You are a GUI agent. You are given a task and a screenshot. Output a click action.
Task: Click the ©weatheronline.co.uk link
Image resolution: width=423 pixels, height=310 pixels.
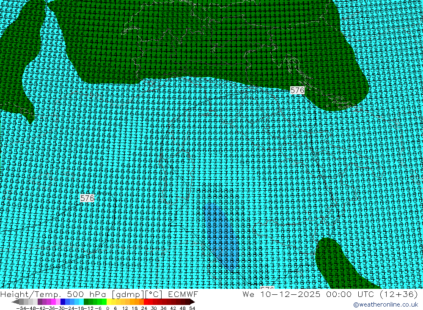tap(385, 305)
